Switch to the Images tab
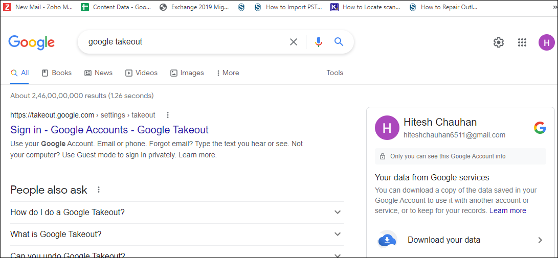The width and height of the screenshot is (558, 258). pos(187,73)
